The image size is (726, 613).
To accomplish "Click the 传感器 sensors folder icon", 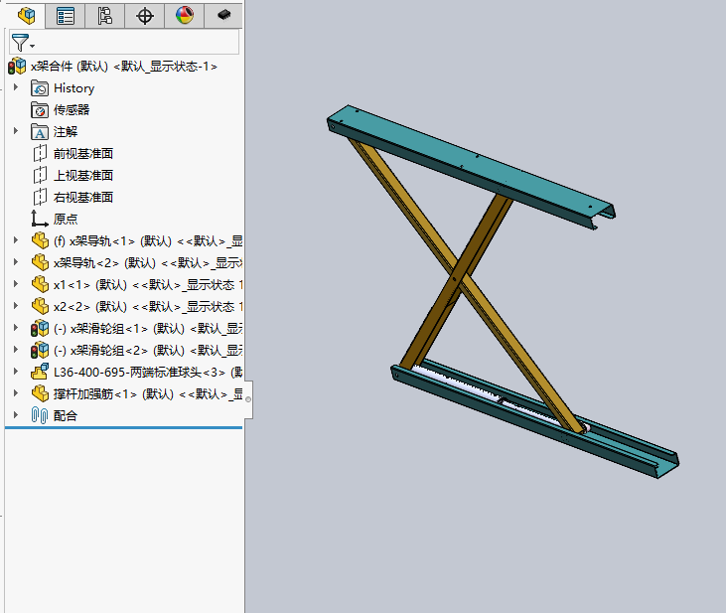I will coord(40,110).
